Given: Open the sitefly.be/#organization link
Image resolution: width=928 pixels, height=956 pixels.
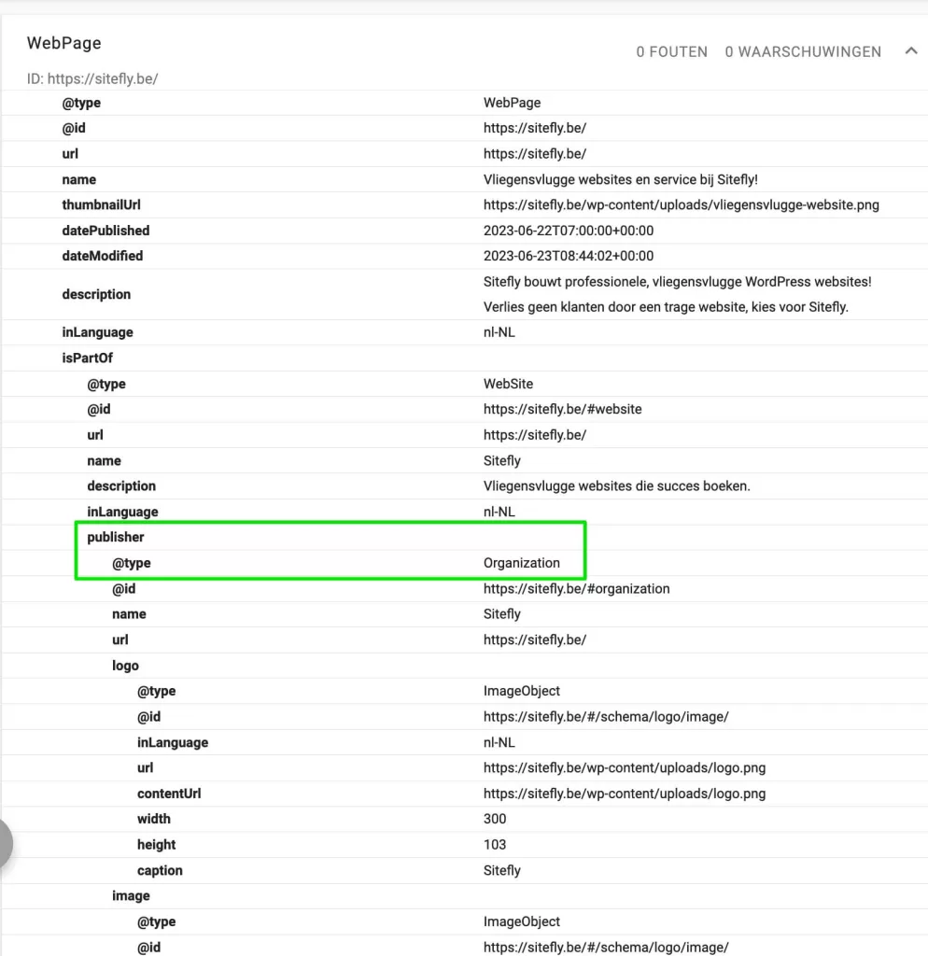Looking at the screenshot, I should (576, 588).
